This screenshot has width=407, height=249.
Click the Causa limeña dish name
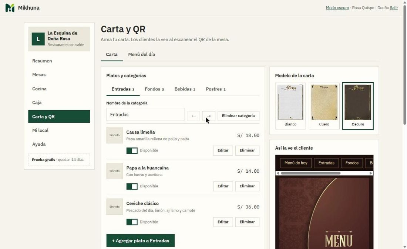point(141,132)
